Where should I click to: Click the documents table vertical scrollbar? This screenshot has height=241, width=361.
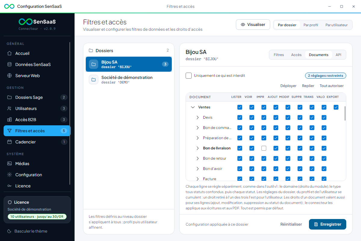[x=345, y=113]
